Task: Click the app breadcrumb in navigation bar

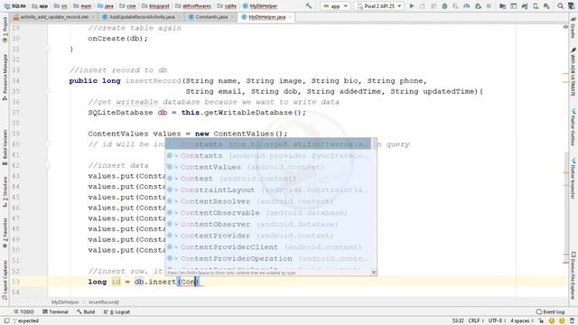Action: 40,6
